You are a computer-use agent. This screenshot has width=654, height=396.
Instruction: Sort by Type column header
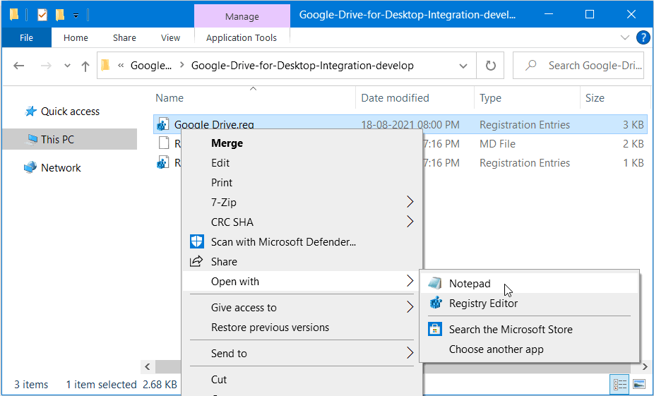coord(490,98)
